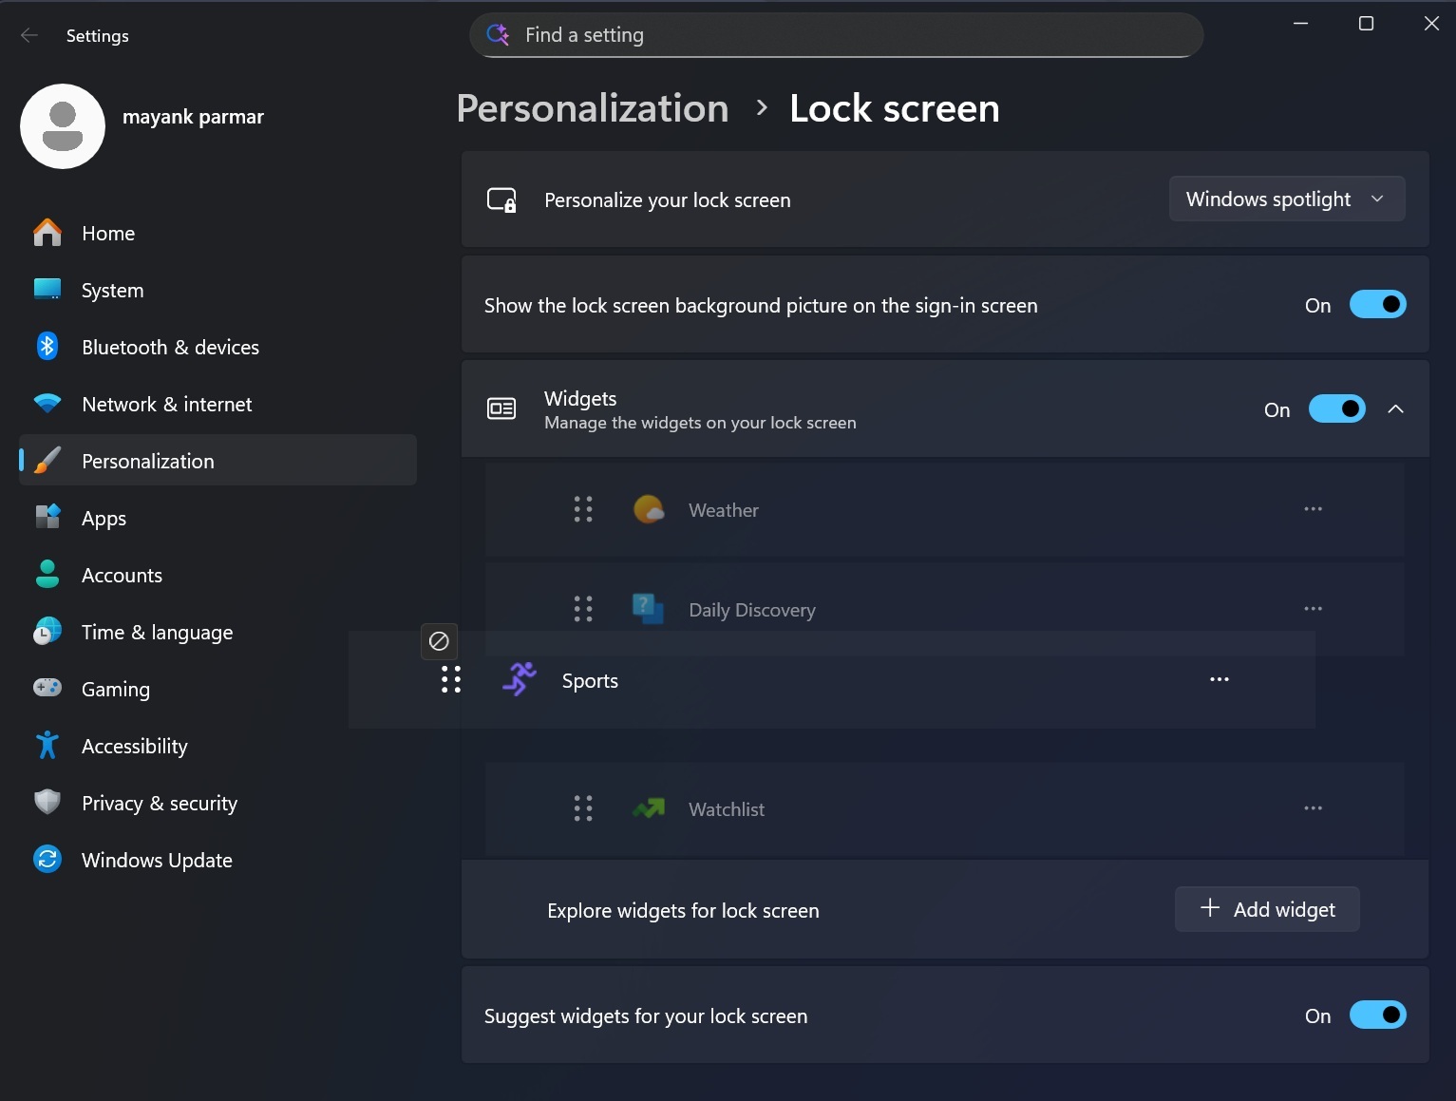Disable the Widgets toggle switch

(x=1337, y=408)
